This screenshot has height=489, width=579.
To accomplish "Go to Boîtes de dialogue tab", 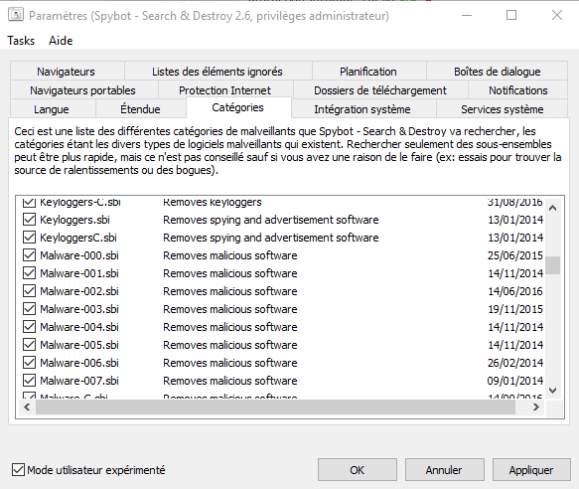I will tap(497, 72).
